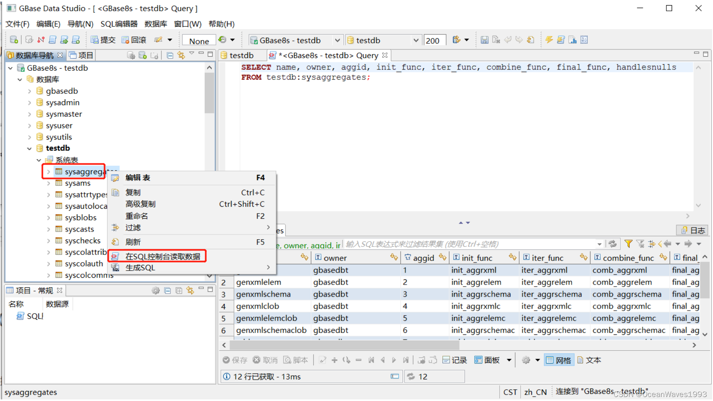
Task: Select the SQL item in project panel
Action: [30, 316]
